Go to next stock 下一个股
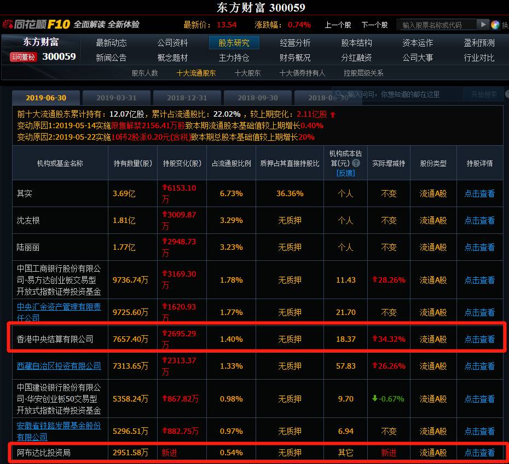This screenshot has height=464, width=509. [x=374, y=25]
